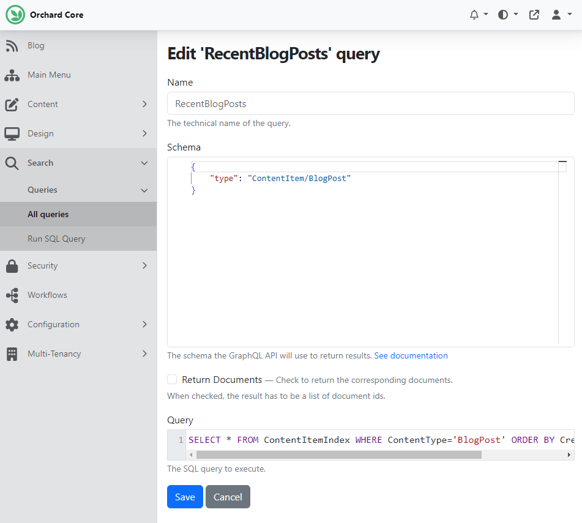Click the visit site external link icon
The height and width of the screenshot is (523, 582).
[534, 15]
